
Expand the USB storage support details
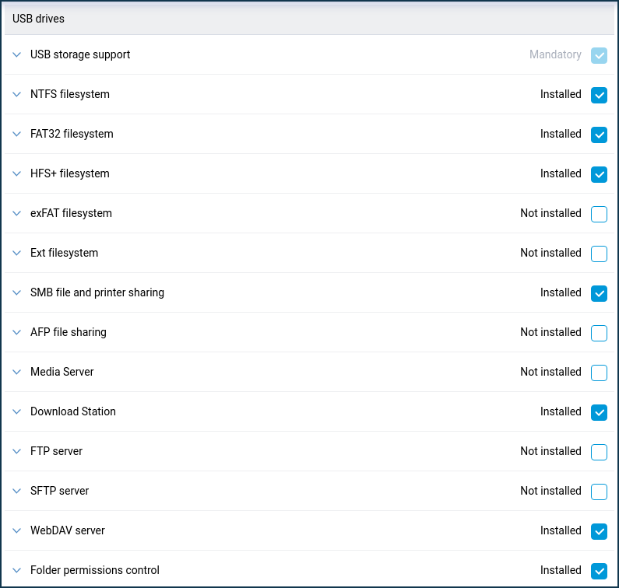click(17, 55)
